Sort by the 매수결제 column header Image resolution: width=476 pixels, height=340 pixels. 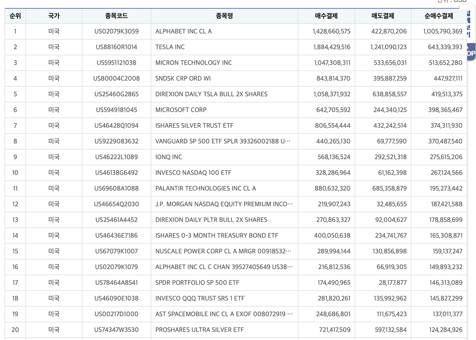pos(326,16)
